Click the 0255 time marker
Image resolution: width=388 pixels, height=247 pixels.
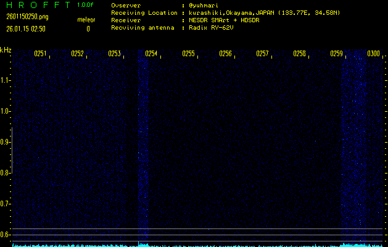[188, 54]
